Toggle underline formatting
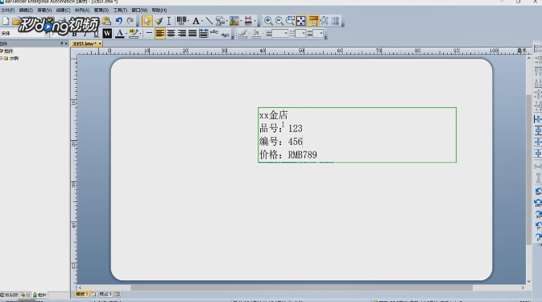The width and height of the screenshot is (542, 302). pos(96,34)
